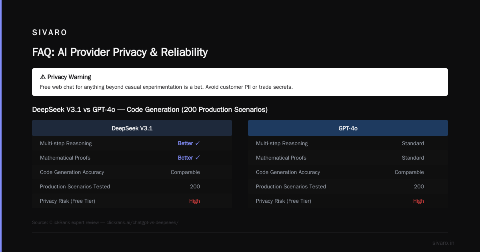Screen dimensions: 480x252
Task: Click Mathematical Proofs label in DeepSeek table
Action: (x=65, y=158)
